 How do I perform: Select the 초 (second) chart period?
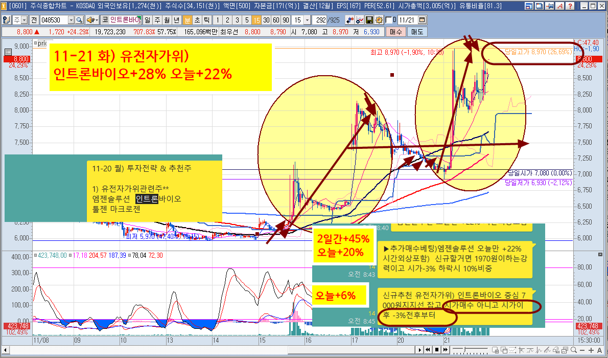click(x=197, y=20)
